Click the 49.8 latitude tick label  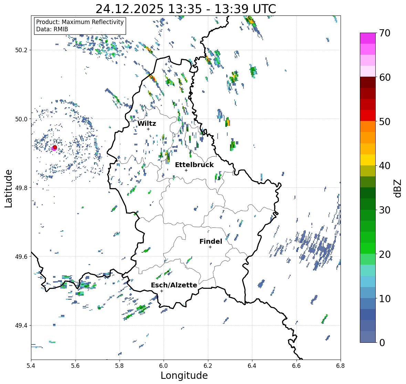click(21, 188)
